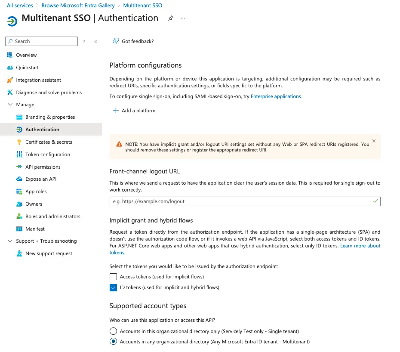This screenshot has height=352, width=400.
Task: Dismiss the implicit grant warning note
Action: (374, 141)
